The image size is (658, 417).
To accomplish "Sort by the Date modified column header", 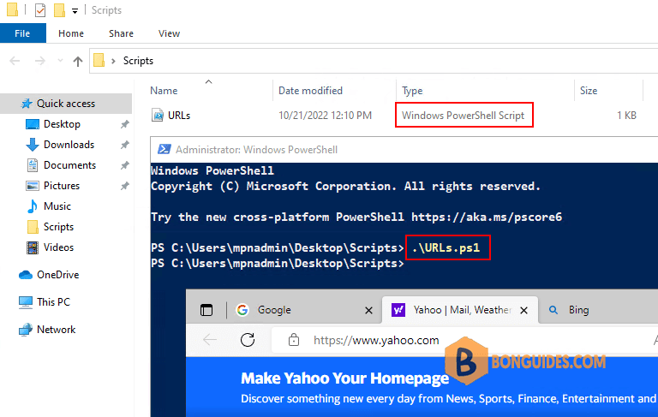I will [310, 91].
